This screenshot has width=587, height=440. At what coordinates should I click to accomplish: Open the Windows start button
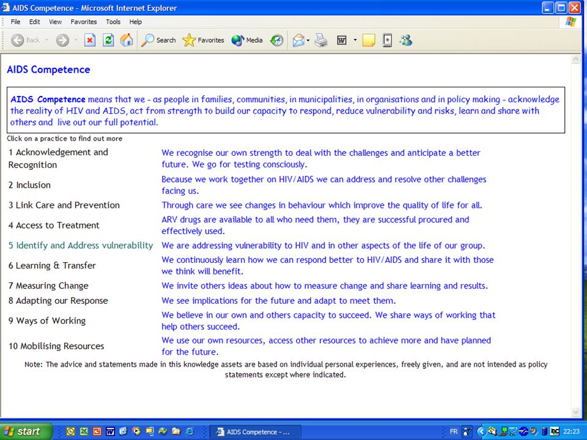click(x=26, y=431)
